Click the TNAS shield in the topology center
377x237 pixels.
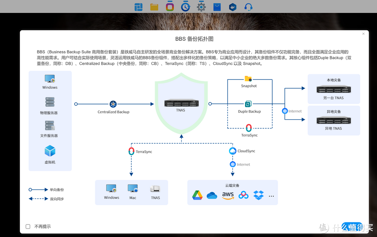click(181, 103)
